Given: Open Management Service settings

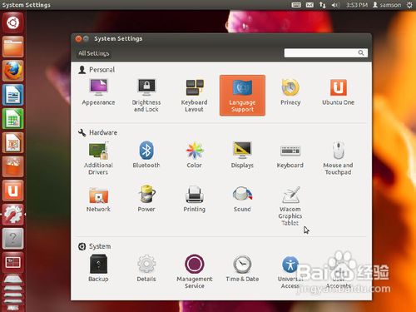Looking at the screenshot, I should coord(194,272).
